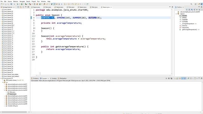
Task: Maximize the Package Explorer view
Action: point(28,7)
